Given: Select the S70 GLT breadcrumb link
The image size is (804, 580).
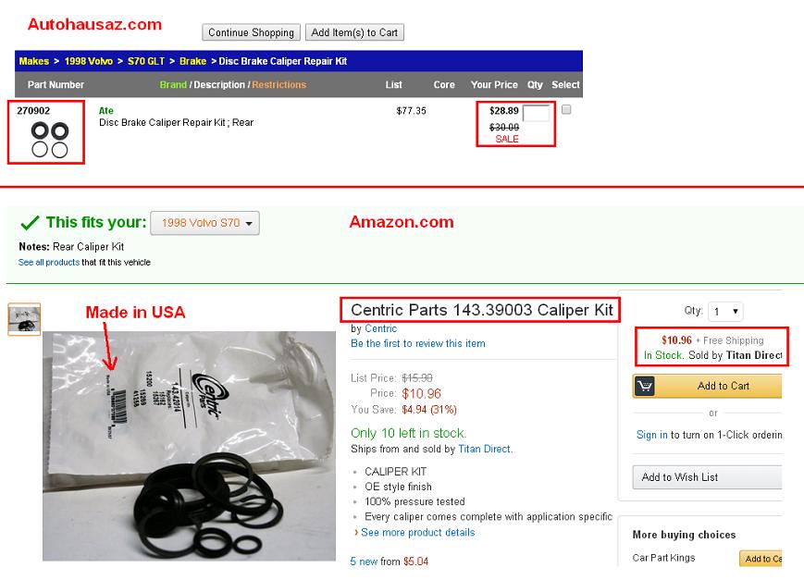Looking at the screenshot, I should (x=145, y=61).
